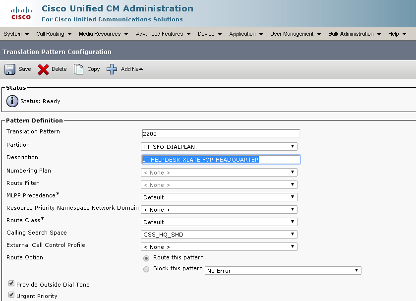Click the Translation Pattern field label

(x=33, y=131)
